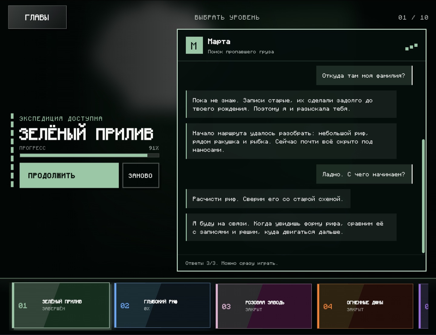
Task: Click the 'Ответы 3/3' status line
Action: 232,263
